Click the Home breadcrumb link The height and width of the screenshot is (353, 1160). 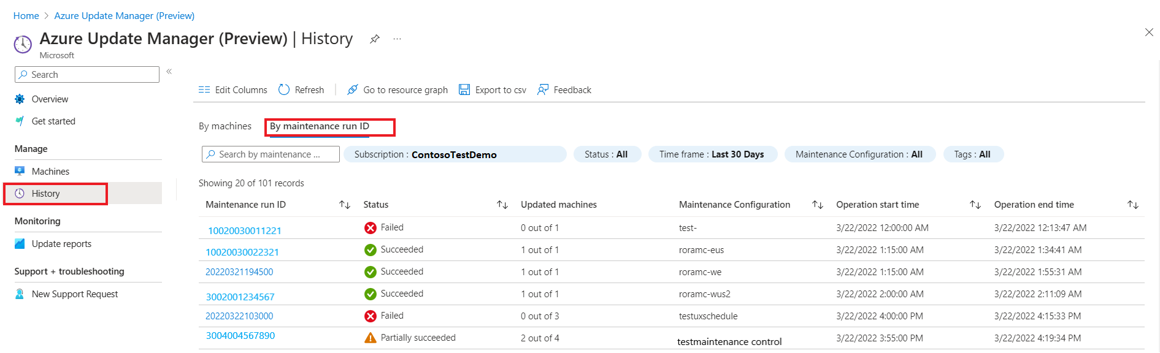point(26,16)
